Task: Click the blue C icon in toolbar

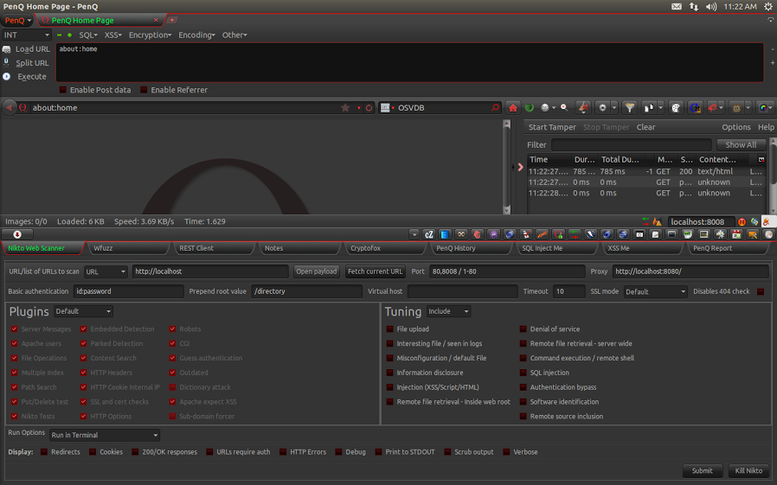Action: [695, 107]
